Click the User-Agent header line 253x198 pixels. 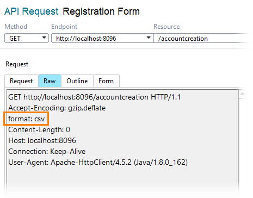(x=98, y=163)
